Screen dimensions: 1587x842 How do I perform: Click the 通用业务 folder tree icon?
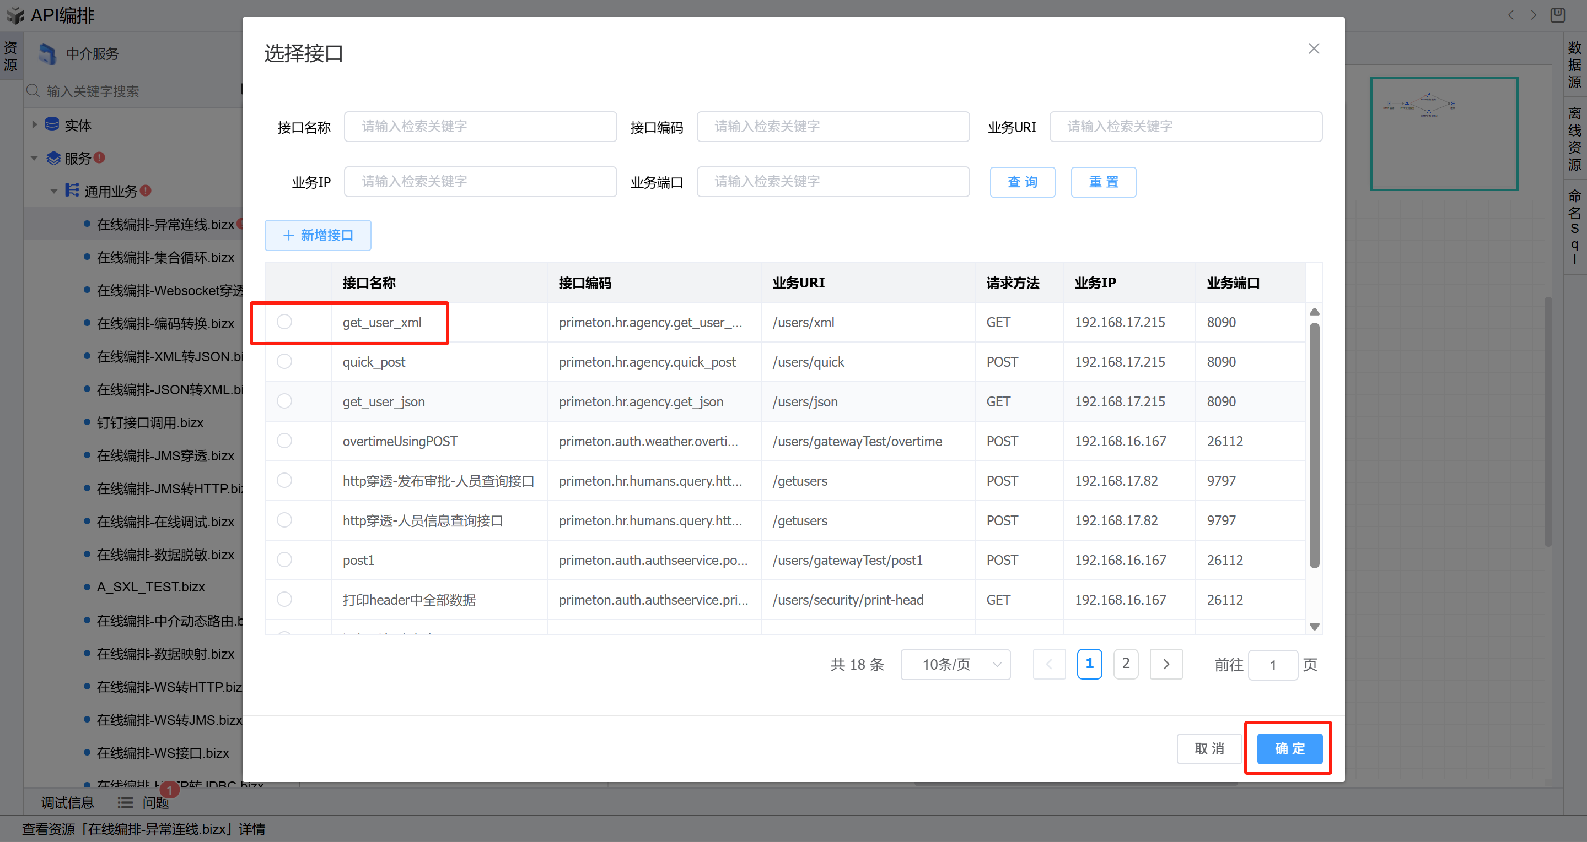pyautogui.click(x=72, y=190)
